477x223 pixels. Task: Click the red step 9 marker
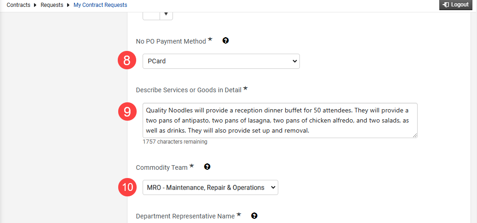point(127,111)
